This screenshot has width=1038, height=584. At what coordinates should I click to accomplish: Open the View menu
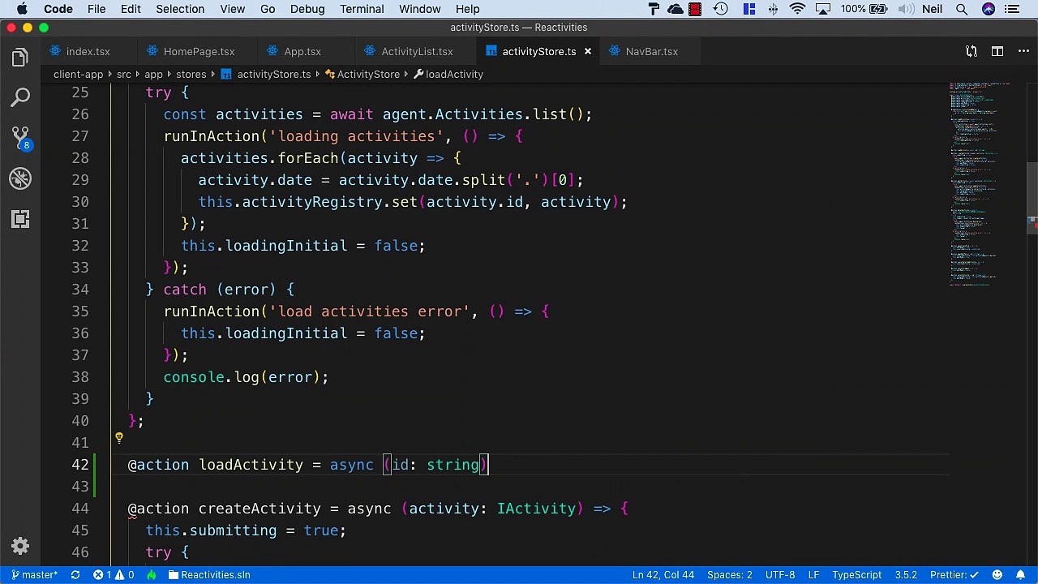coord(232,9)
